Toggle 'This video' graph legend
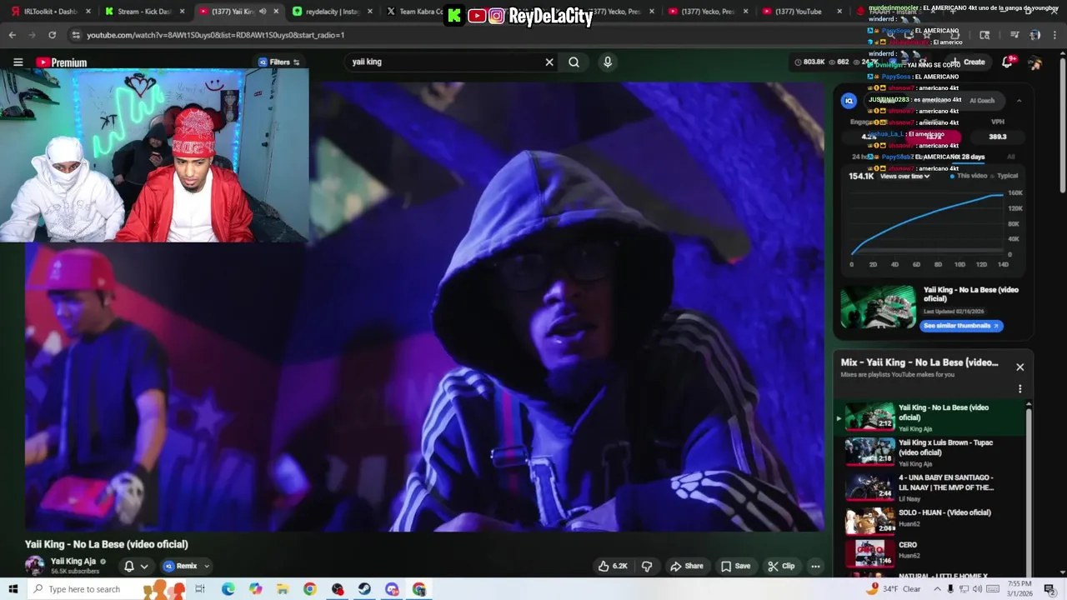The image size is (1067, 600). tap(969, 177)
